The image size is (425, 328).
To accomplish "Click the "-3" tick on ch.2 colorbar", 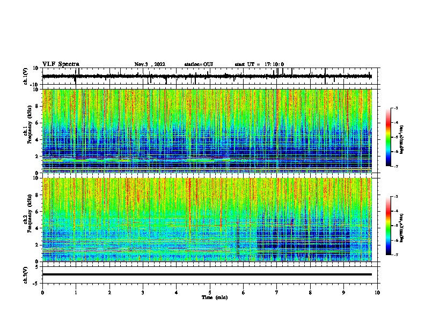I will pos(395,197).
